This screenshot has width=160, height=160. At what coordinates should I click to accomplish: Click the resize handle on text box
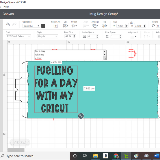point(81,116)
